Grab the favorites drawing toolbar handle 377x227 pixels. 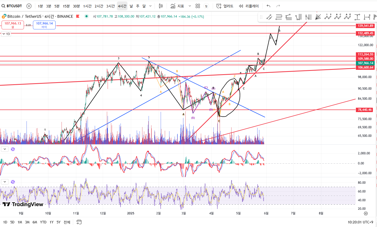[x=261, y=17]
